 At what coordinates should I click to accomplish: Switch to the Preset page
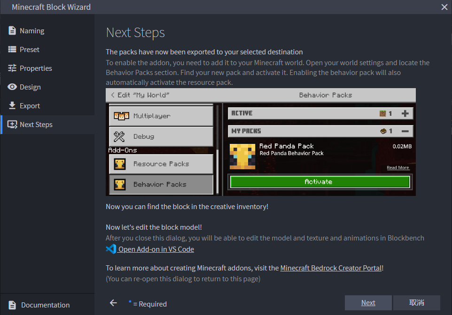[x=47, y=50]
